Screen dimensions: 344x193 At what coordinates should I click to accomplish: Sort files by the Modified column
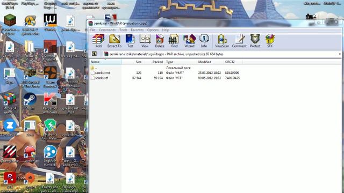[x=210, y=62]
